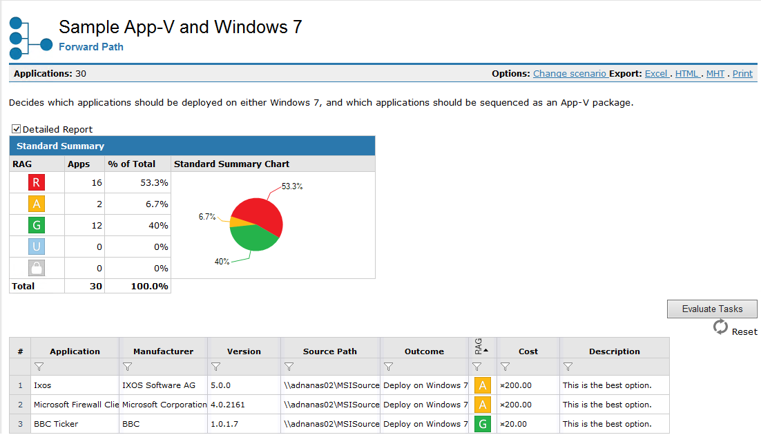761x435 pixels.
Task: Click the green G icon in summary table
Action: [37, 226]
